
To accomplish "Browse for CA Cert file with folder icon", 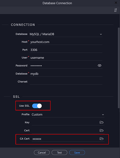I will pos(101,139).
